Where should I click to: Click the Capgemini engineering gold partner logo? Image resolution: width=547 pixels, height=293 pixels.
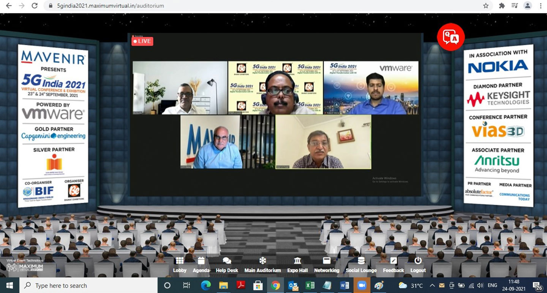[53, 136]
